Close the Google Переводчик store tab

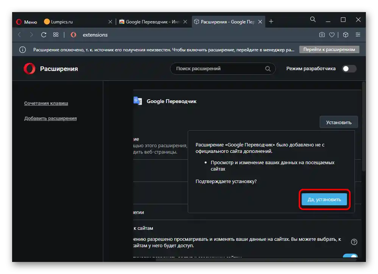(185, 22)
